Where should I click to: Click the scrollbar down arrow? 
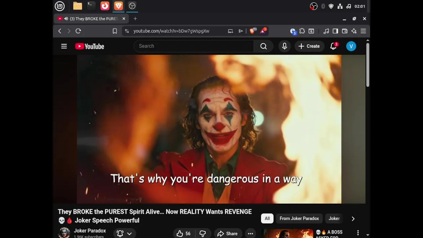367,235
